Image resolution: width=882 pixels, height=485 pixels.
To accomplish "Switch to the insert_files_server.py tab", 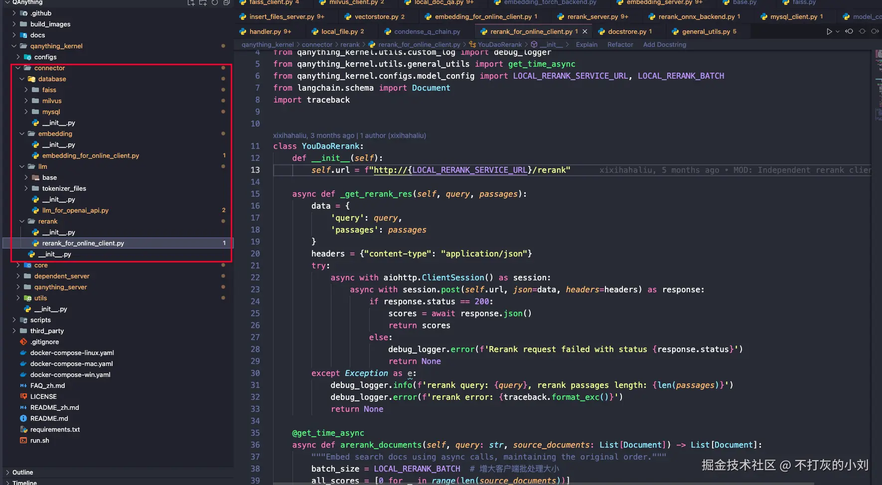I will 283,17.
